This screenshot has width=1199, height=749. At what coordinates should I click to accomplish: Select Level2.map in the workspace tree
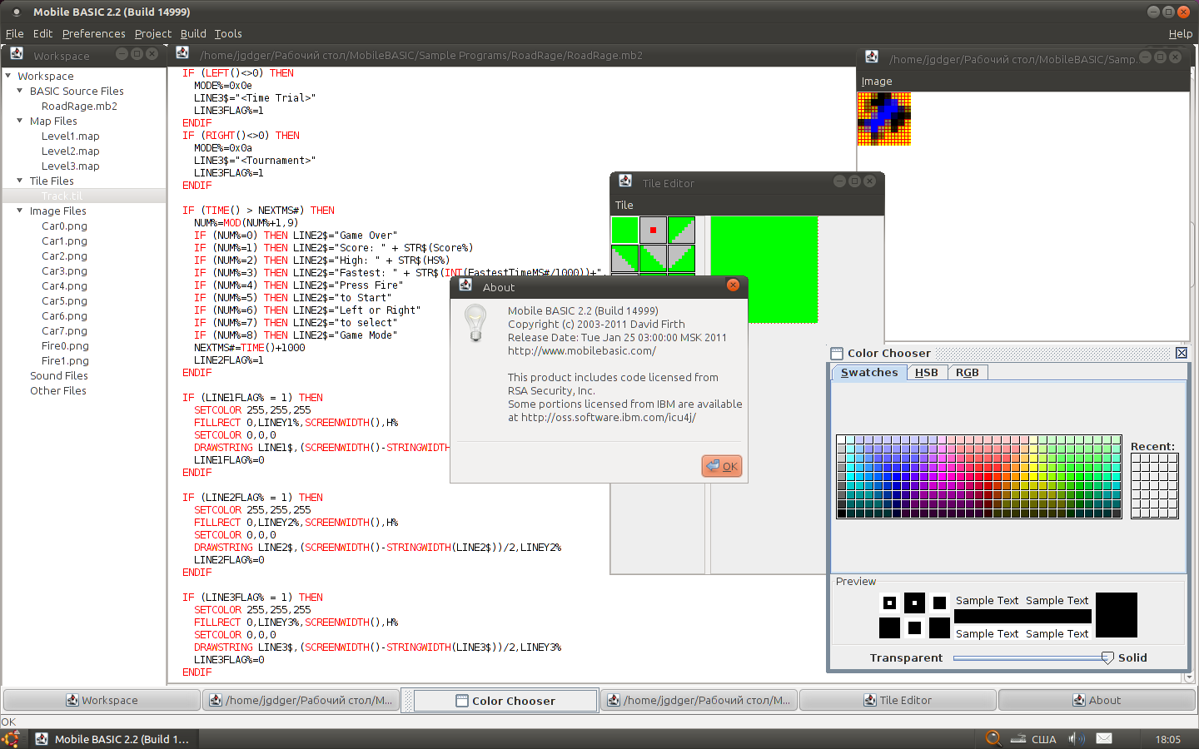tap(70, 151)
